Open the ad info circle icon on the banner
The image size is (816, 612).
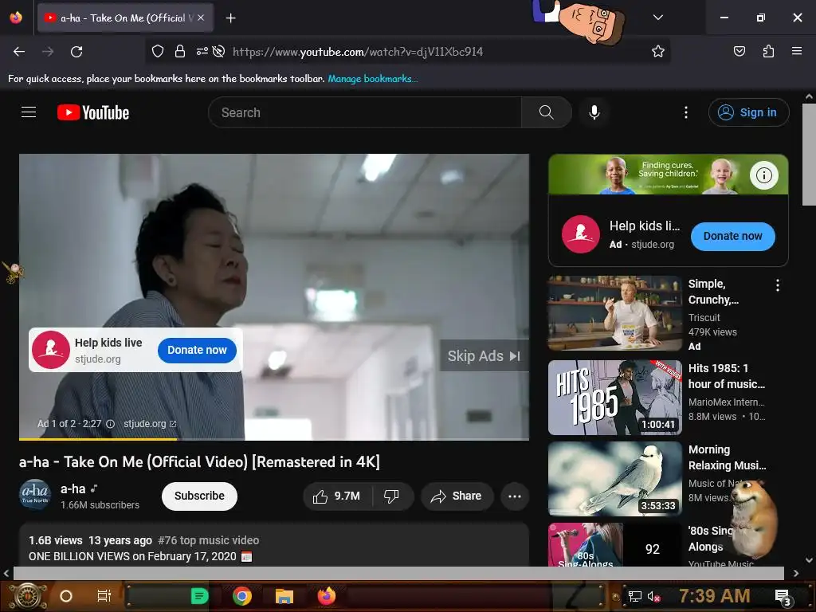coord(763,175)
